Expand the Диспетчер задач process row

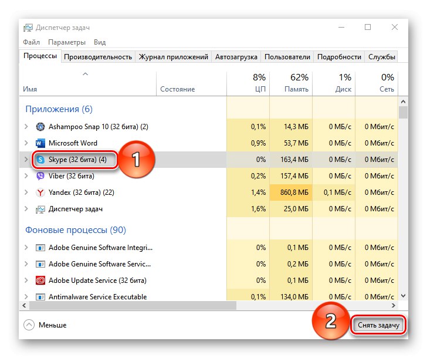click(x=26, y=209)
